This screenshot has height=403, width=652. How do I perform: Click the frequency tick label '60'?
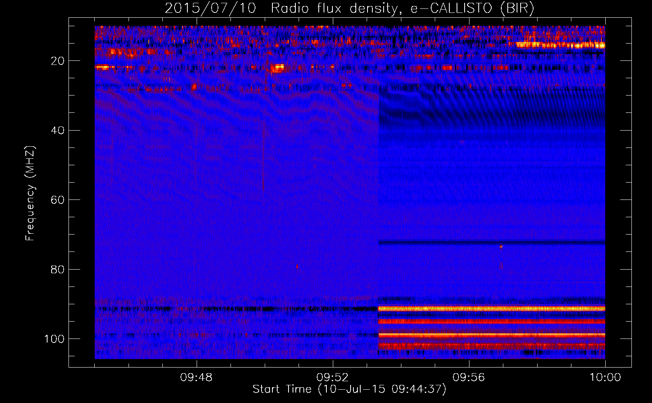coord(58,200)
